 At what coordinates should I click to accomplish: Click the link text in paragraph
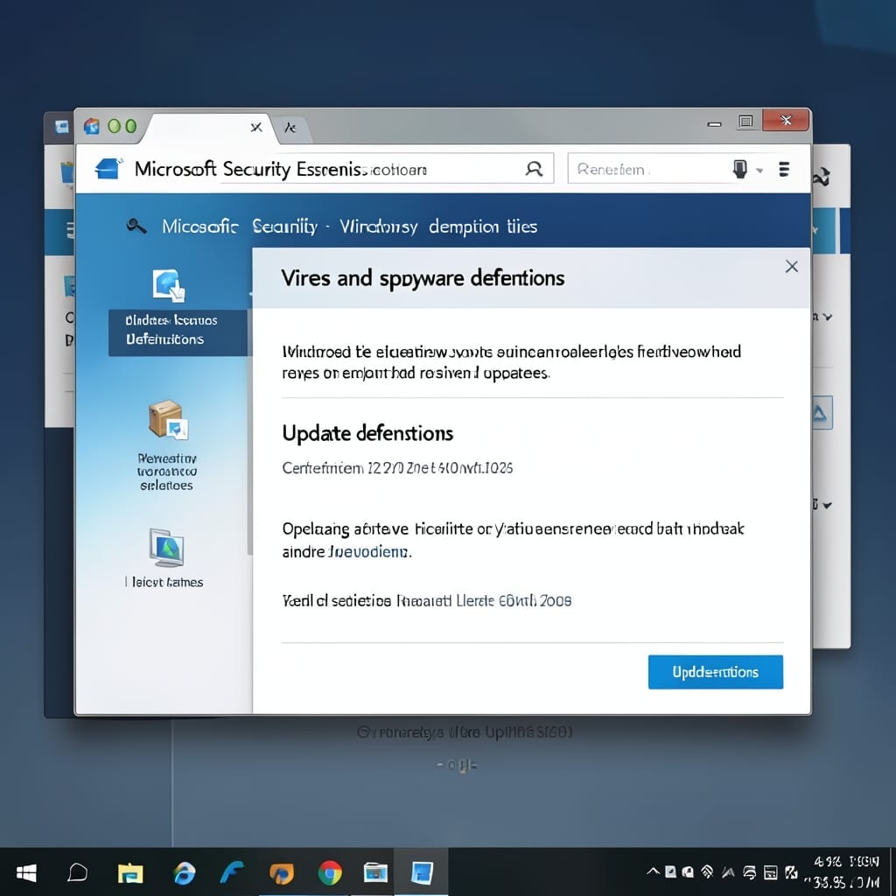[369, 552]
